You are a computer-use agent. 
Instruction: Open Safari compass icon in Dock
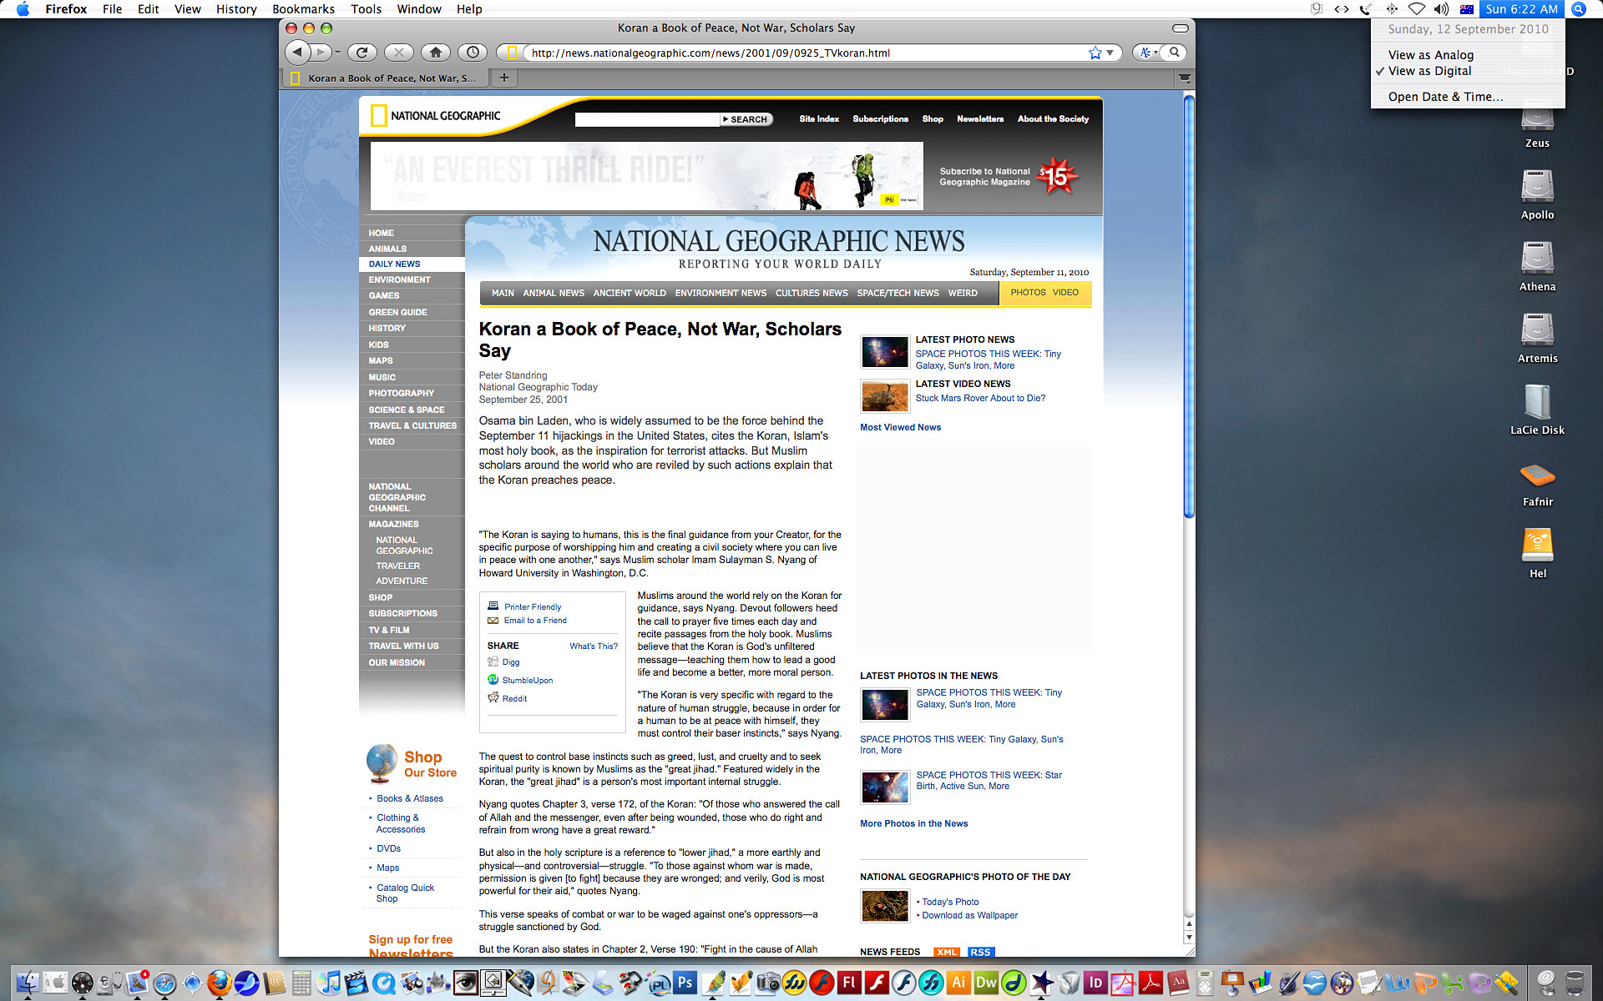164,983
